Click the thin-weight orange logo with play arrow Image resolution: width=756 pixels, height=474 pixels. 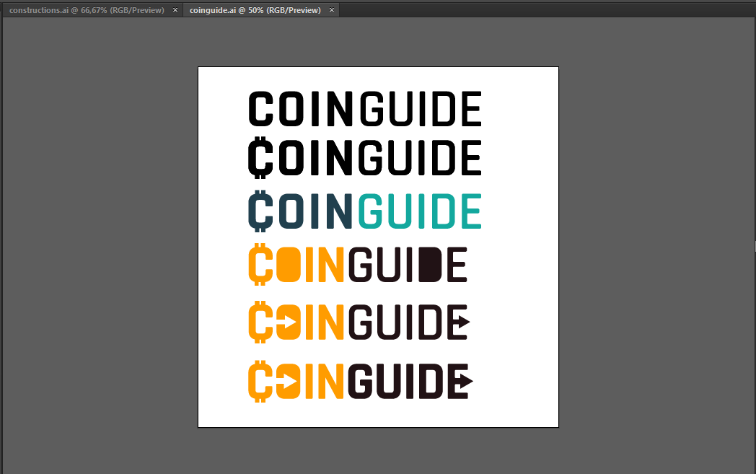click(x=359, y=322)
